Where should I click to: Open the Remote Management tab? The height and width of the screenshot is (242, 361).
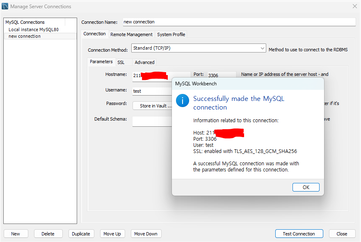click(131, 34)
